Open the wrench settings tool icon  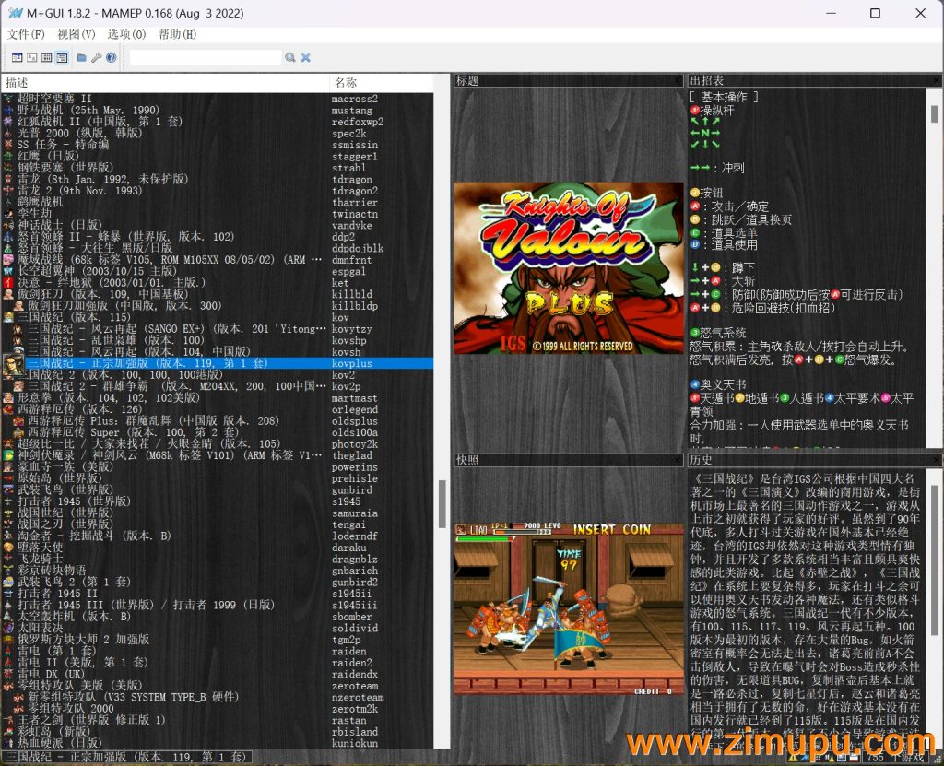(96, 58)
